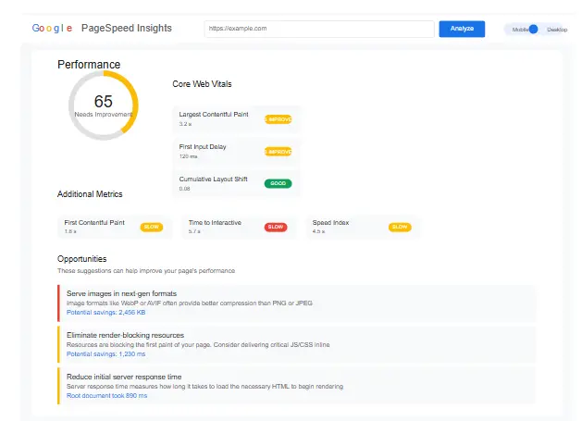The image size is (582, 421).
Task: Click the First Input Delay status badge
Action: (278, 152)
